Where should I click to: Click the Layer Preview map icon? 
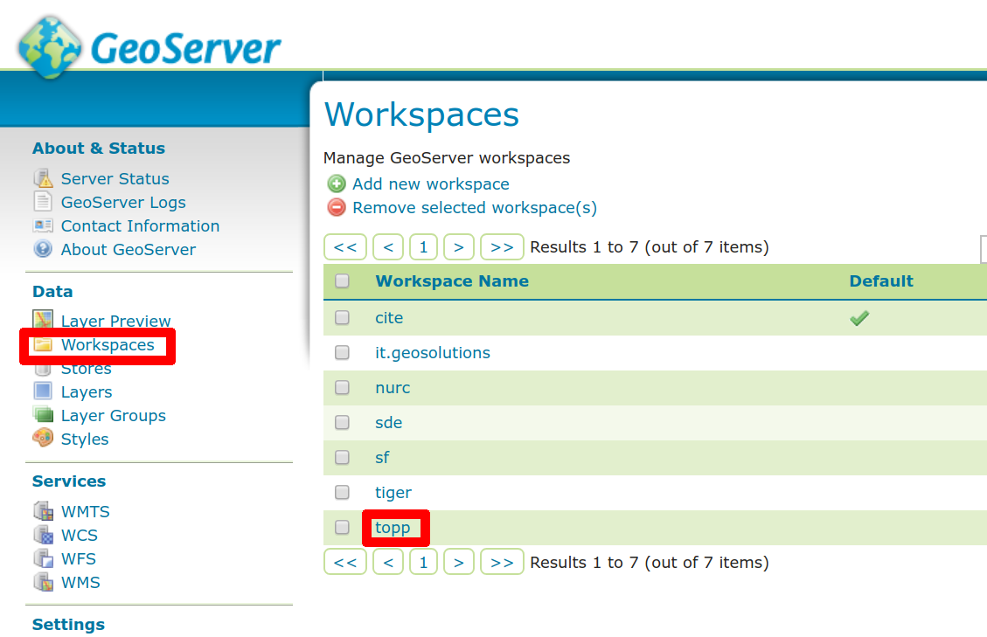(43, 319)
